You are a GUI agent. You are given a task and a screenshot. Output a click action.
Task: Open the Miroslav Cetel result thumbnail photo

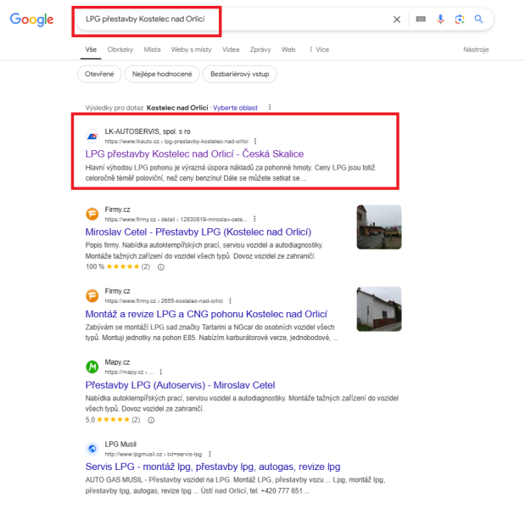379,227
